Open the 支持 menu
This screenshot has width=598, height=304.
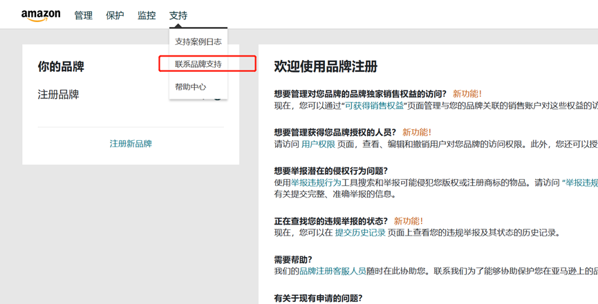[x=178, y=16]
